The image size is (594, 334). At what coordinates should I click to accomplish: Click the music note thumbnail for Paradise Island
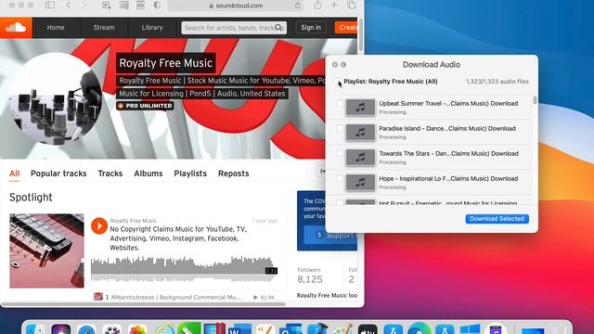click(360, 133)
